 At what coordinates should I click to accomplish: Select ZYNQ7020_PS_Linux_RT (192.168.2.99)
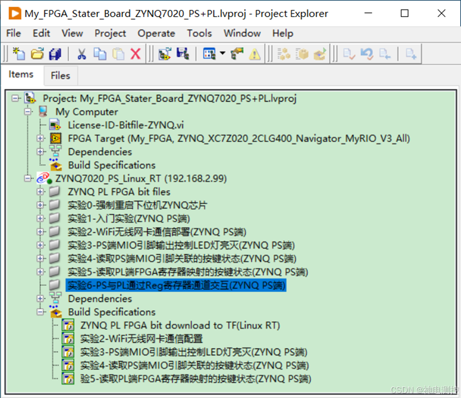coord(141,178)
